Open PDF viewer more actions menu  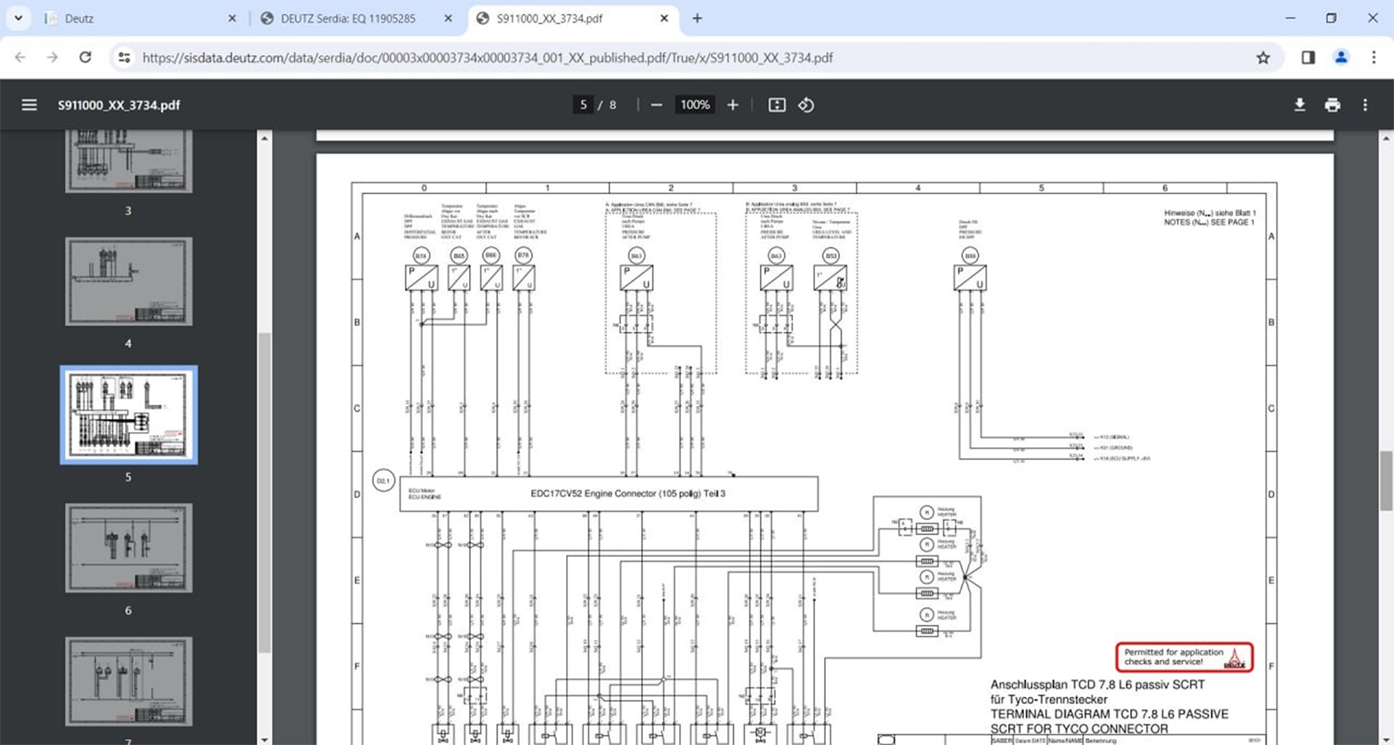pyautogui.click(x=1365, y=105)
